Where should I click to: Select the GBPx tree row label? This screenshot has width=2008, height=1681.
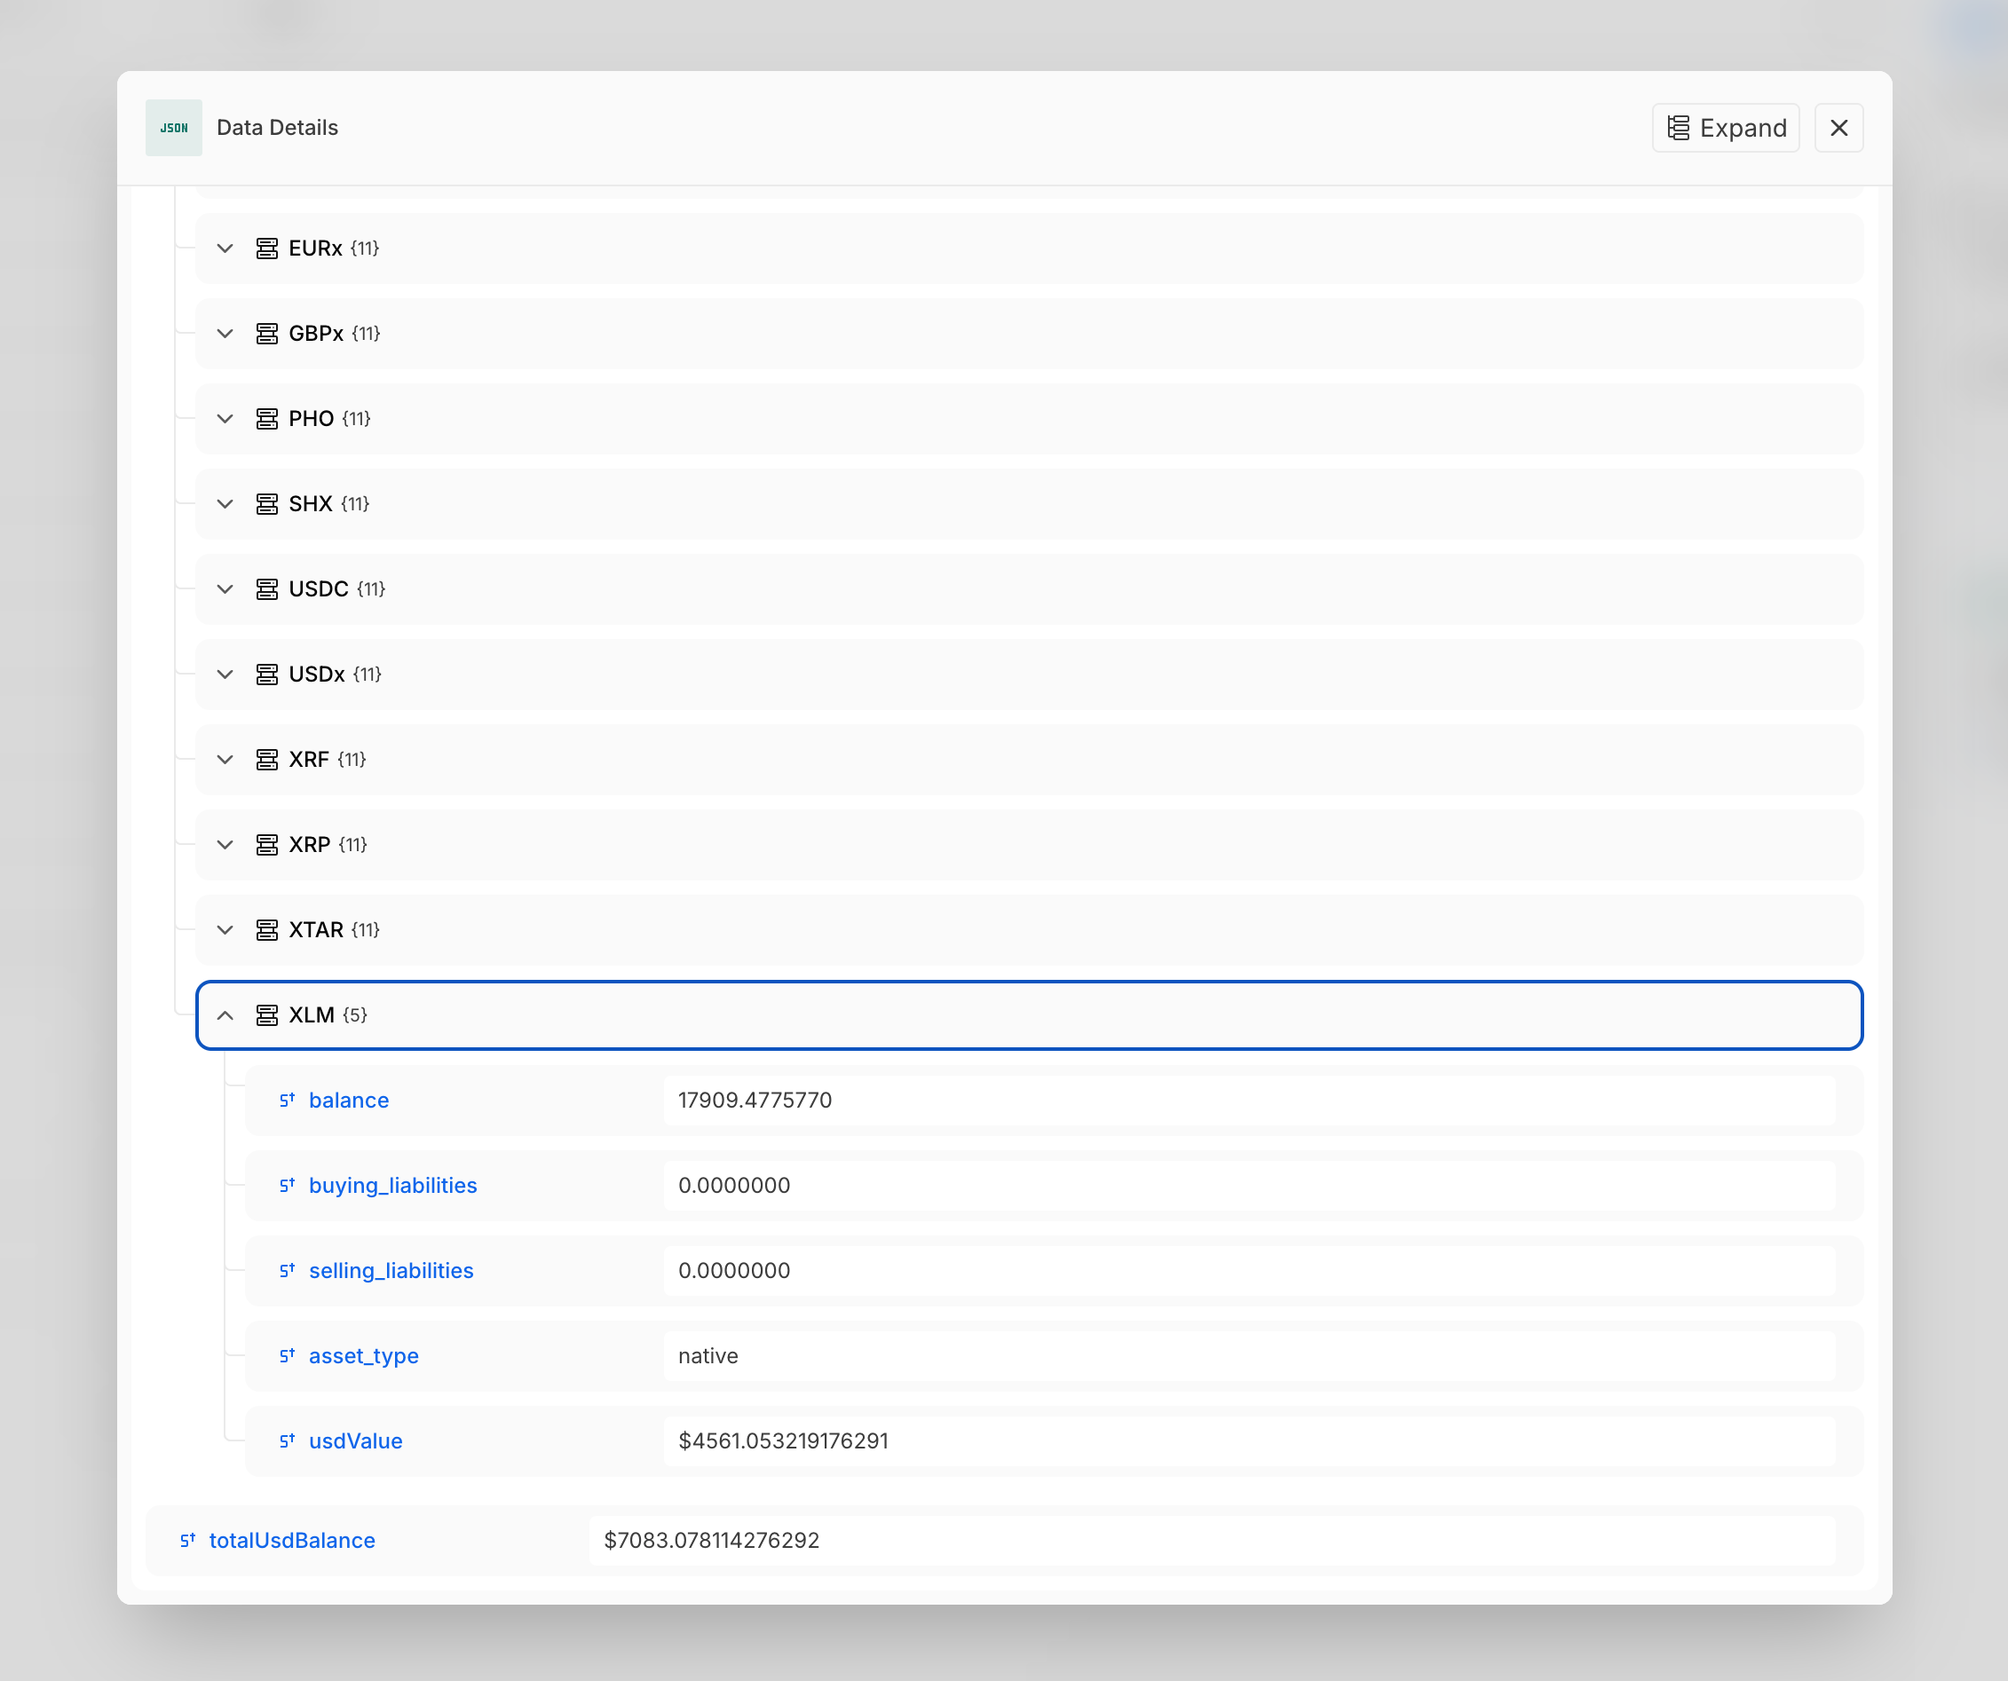[x=317, y=334]
